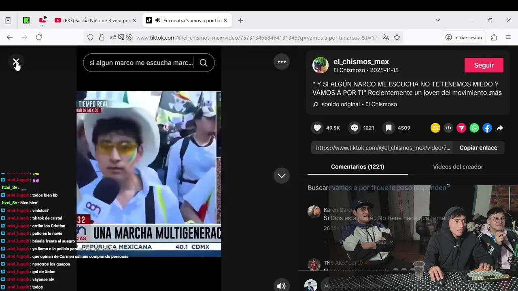Open more share options arrow
The image size is (518, 291).
coord(500,128)
